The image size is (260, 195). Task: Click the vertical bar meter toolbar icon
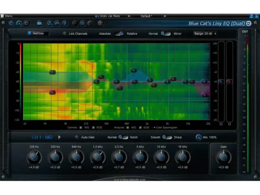[65, 23]
